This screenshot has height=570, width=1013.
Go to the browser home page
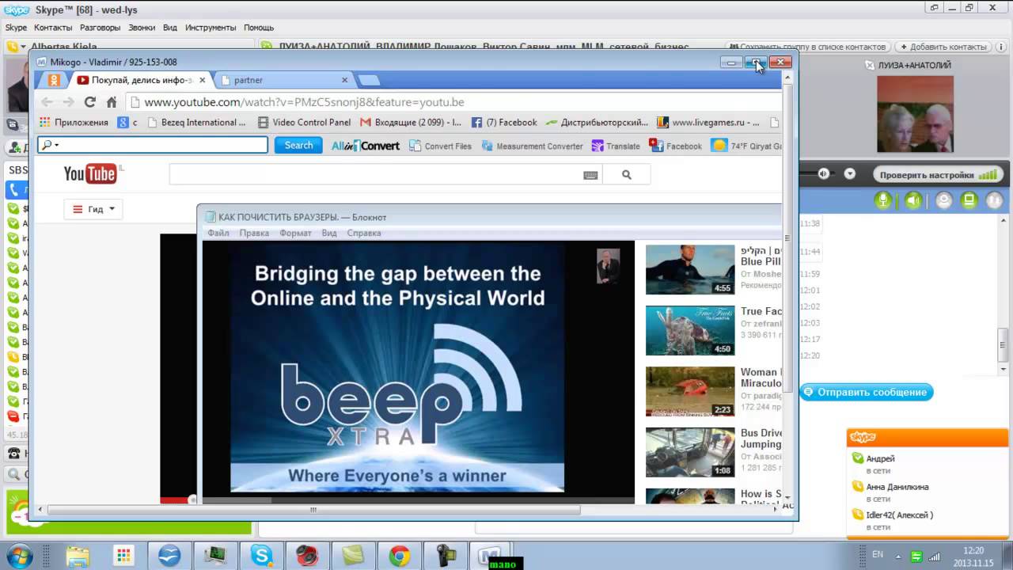pos(112,102)
